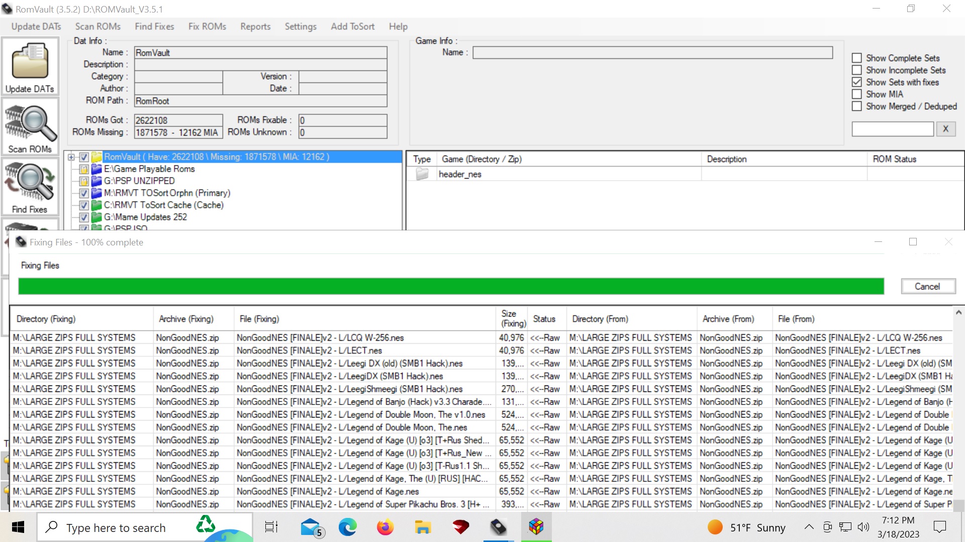Sort by Directory (Fixing) column header
The height and width of the screenshot is (542, 965).
click(x=82, y=319)
